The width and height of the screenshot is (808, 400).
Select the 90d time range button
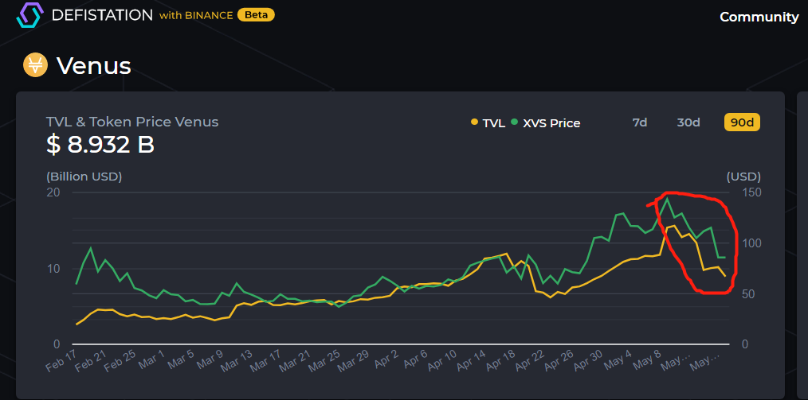742,122
